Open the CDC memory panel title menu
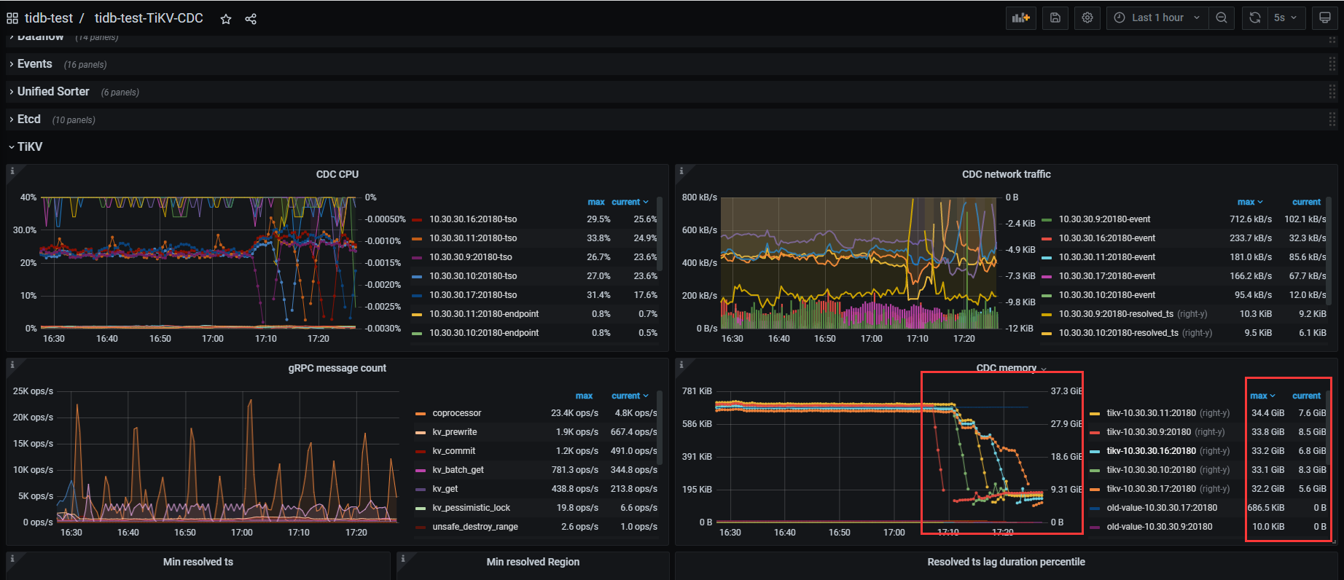This screenshot has width=1344, height=580. (1007, 368)
